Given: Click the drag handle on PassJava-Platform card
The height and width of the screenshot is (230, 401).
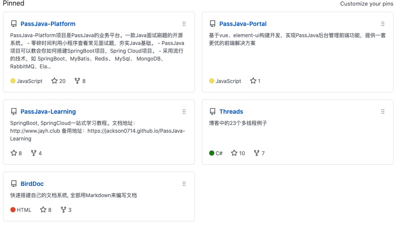Looking at the screenshot, I should tap(184, 24).
